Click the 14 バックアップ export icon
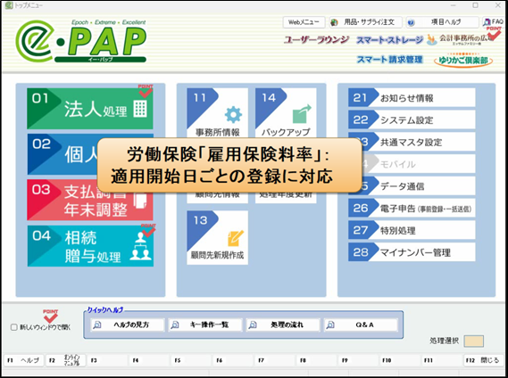Viewport: 508px width, 378px height. (302, 114)
